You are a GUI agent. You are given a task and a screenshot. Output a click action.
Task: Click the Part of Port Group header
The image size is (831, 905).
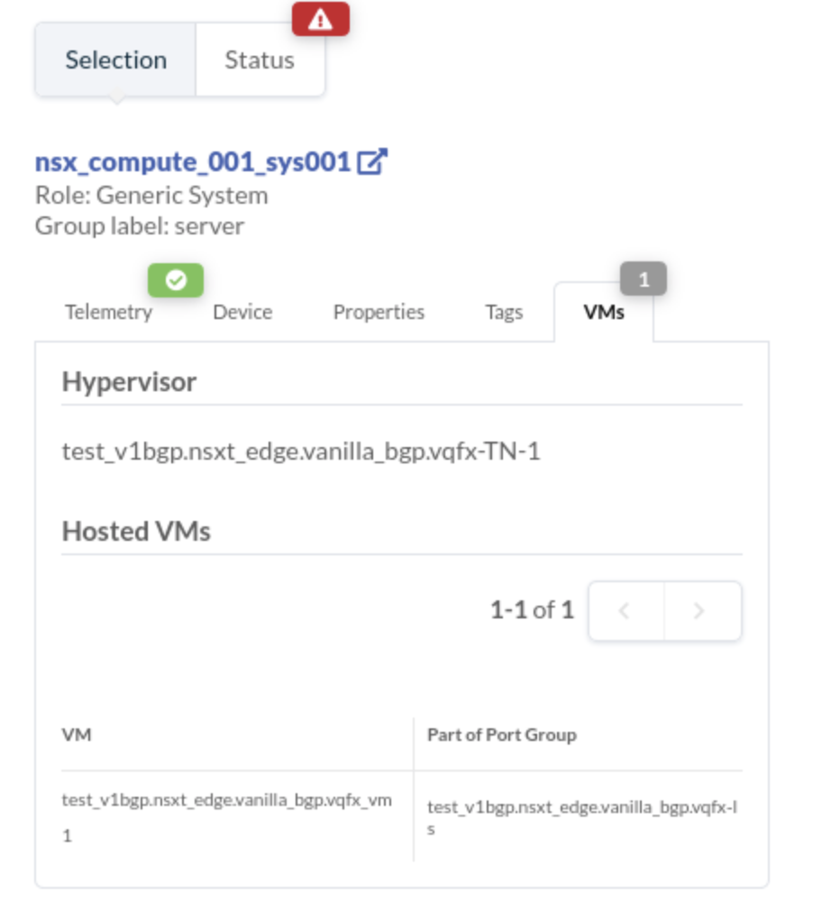click(501, 735)
